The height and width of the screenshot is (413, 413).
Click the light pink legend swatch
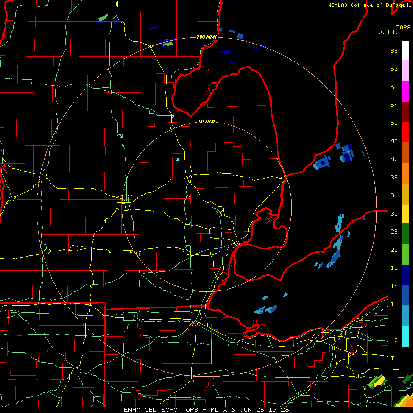pos(405,71)
